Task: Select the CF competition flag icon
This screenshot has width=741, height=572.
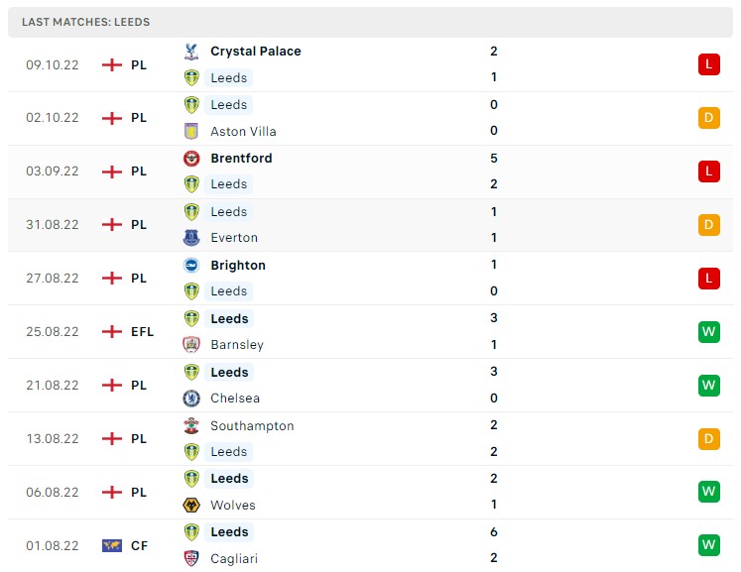Action: (112, 545)
